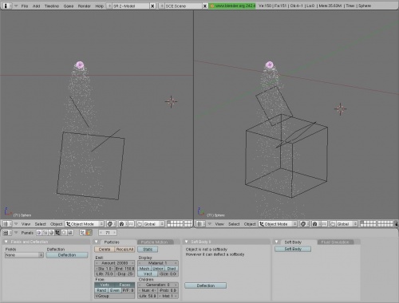Click left viewport layer buttons grid

pyautogui.click(x=180, y=224)
